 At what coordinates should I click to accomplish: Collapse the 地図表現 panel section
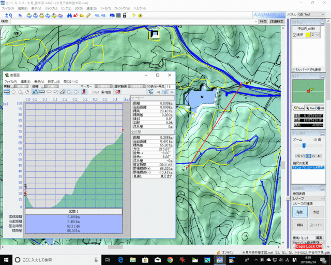click(x=322, y=188)
